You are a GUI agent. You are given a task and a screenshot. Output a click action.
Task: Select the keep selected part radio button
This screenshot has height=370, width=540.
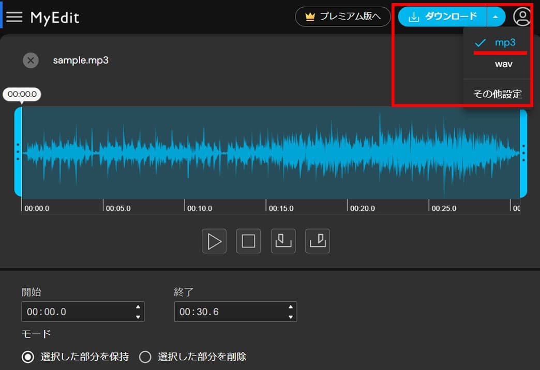[28, 357]
